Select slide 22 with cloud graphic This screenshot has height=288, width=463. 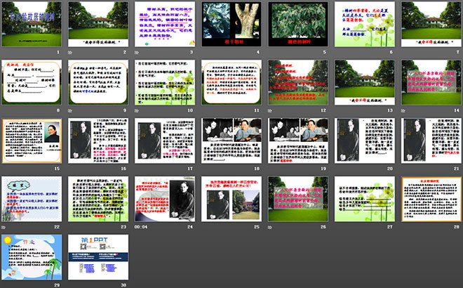[31, 199]
